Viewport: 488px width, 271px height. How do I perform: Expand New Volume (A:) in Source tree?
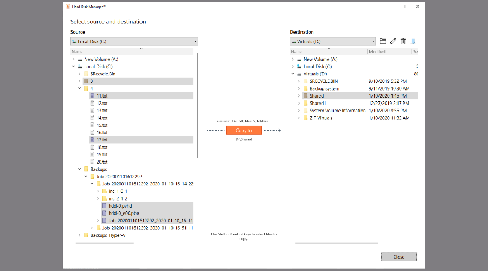(73, 59)
